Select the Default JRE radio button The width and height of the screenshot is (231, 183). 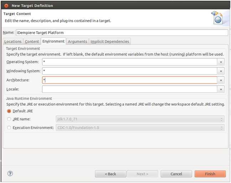click(x=9, y=111)
